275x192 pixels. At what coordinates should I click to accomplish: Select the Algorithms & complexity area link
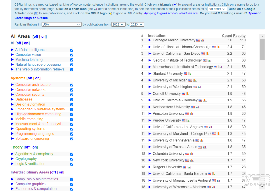coord(34,154)
